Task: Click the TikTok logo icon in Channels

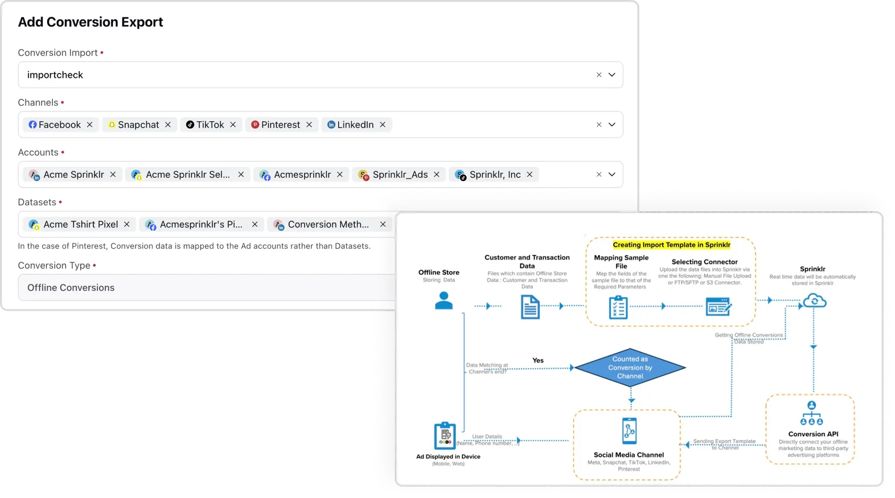Action: [x=190, y=125]
